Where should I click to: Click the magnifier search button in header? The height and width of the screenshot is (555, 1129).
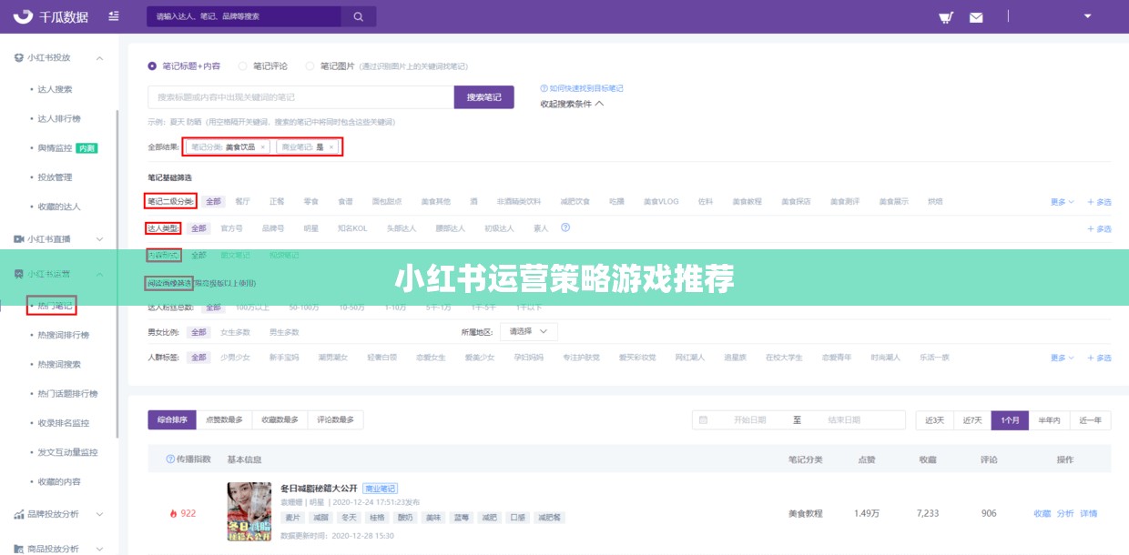359,16
